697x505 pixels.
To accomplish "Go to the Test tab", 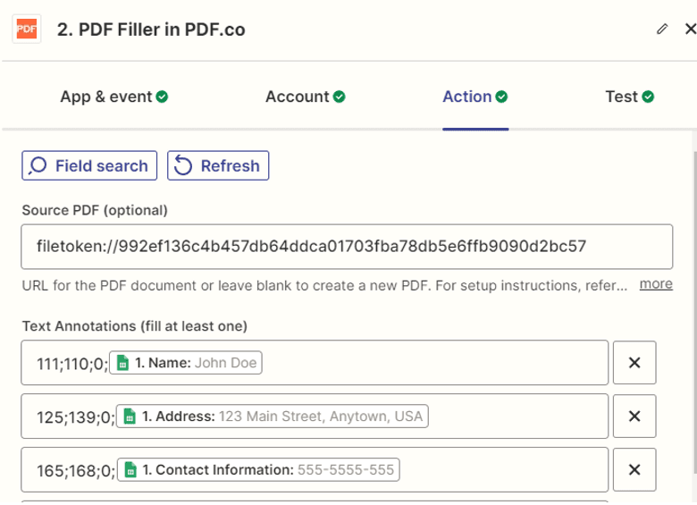I will point(629,97).
